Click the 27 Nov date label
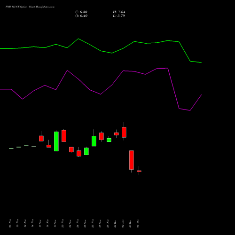Screen dimensions: 235x235 pos(100,223)
